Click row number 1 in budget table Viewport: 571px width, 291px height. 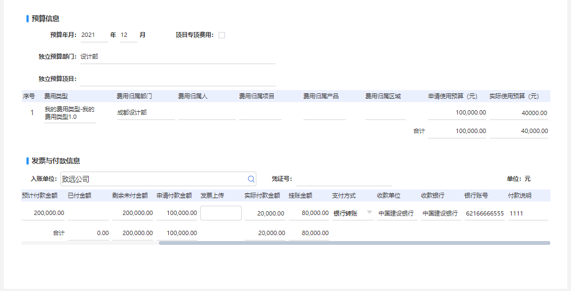(32, 112)
